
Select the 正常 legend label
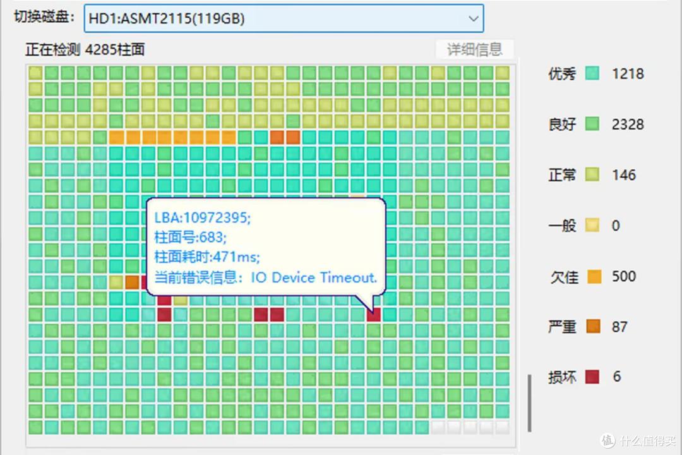click(x=562, y=175)
